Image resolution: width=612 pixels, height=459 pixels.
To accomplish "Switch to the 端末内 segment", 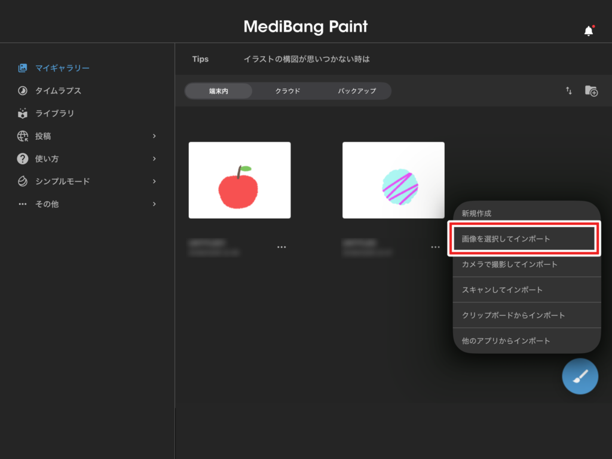I will tap(219, 91).
